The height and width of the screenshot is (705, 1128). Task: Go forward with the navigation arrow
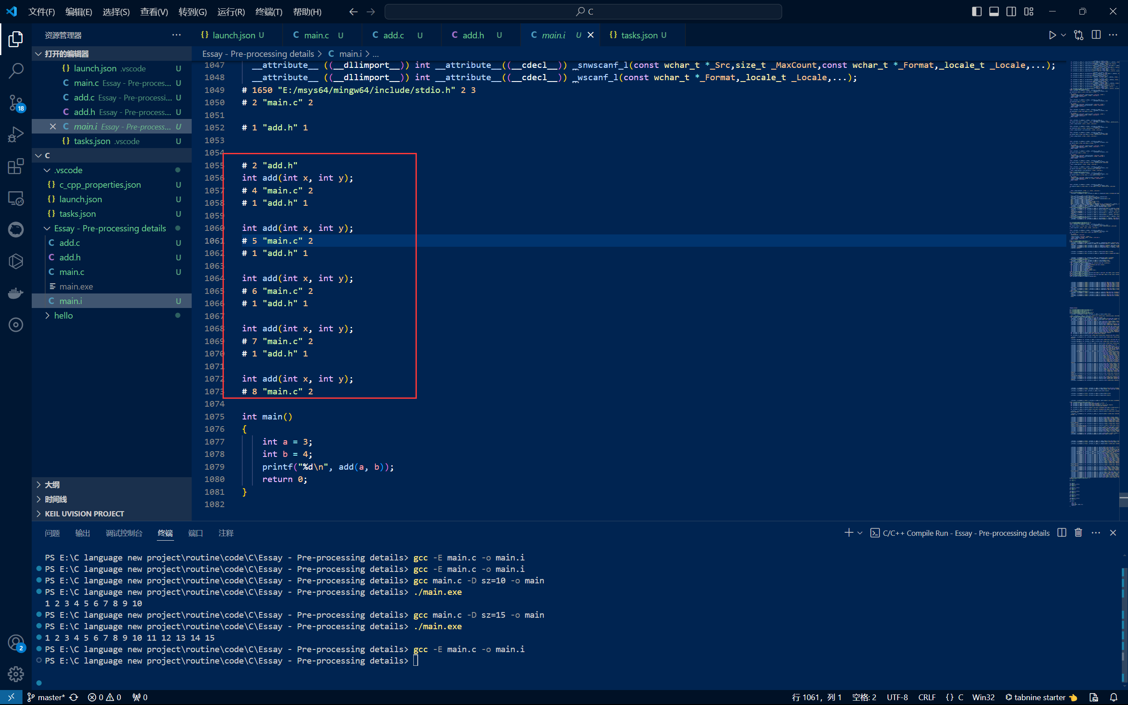(371, 11)
